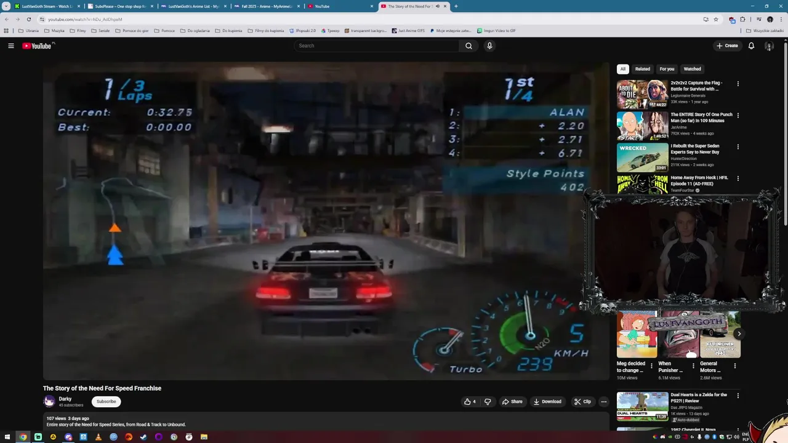Select the Watched filter chip
This screenshot has height=443, width=788.
[692, 69]
